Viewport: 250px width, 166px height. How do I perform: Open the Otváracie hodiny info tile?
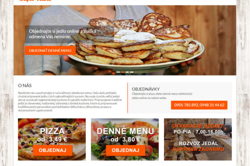point(198,139)
